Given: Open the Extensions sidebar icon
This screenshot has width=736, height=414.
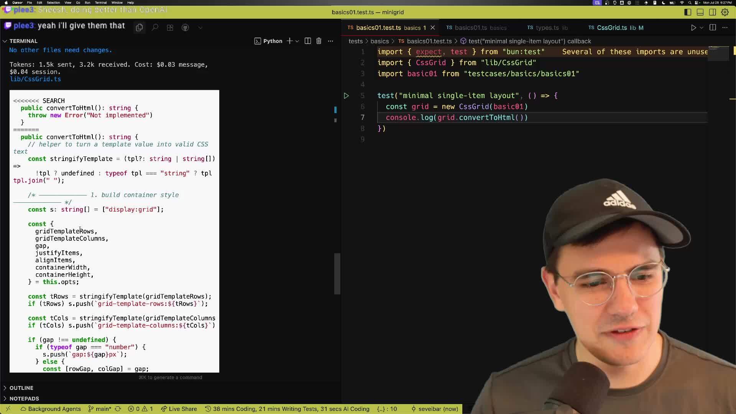Looking at the screenshot, I should (170, 28).
